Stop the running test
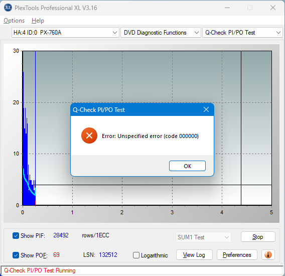285x276 pixels. (258, 237)
